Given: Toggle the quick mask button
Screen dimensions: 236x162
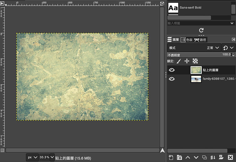Looking at the screenshot, I should (2, 150).
